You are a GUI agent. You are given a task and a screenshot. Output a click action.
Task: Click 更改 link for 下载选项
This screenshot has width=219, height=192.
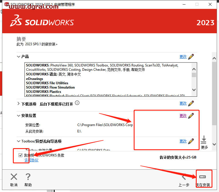183,103
